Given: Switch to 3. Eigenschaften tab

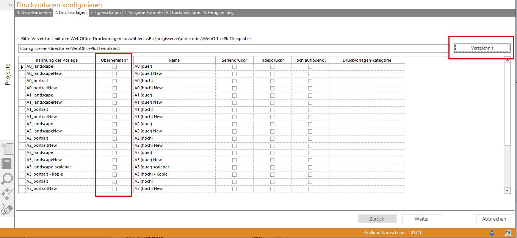Looking at the screenshot, I should [105, 12].
